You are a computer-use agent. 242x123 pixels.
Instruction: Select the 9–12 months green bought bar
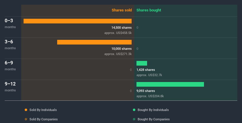[x=170, y=84]
